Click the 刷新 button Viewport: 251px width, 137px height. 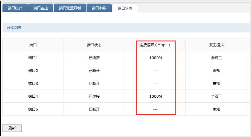click(12, 128)
